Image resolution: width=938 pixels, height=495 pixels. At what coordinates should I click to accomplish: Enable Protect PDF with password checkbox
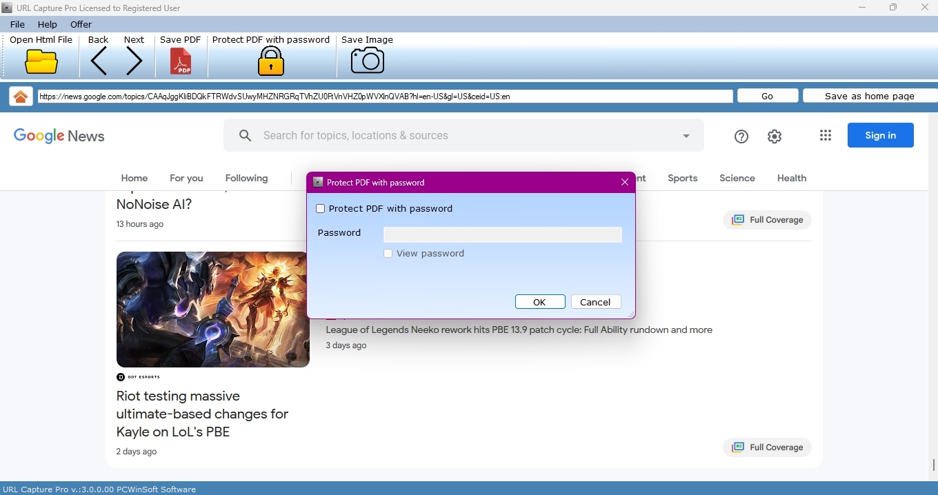coord(320,209)
